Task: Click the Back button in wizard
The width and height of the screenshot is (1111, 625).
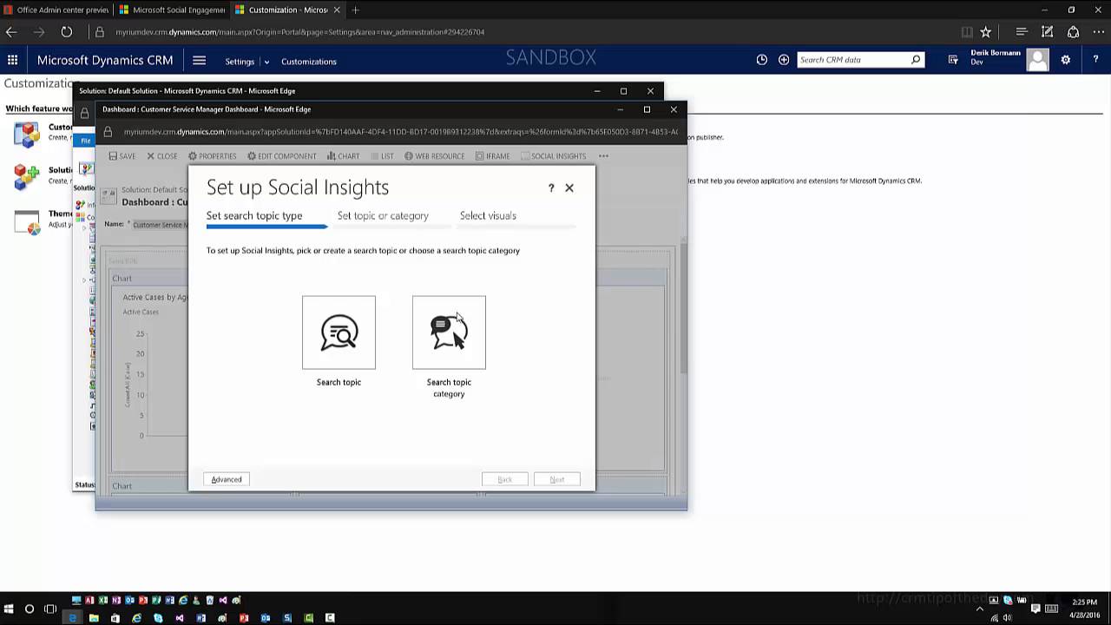Action: pos(504,479)
